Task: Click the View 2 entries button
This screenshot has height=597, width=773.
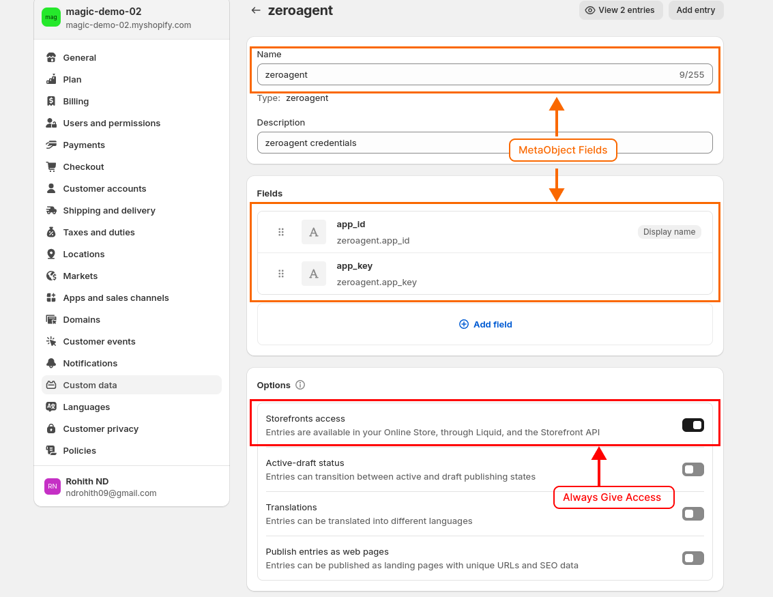Action: [621, 10]
